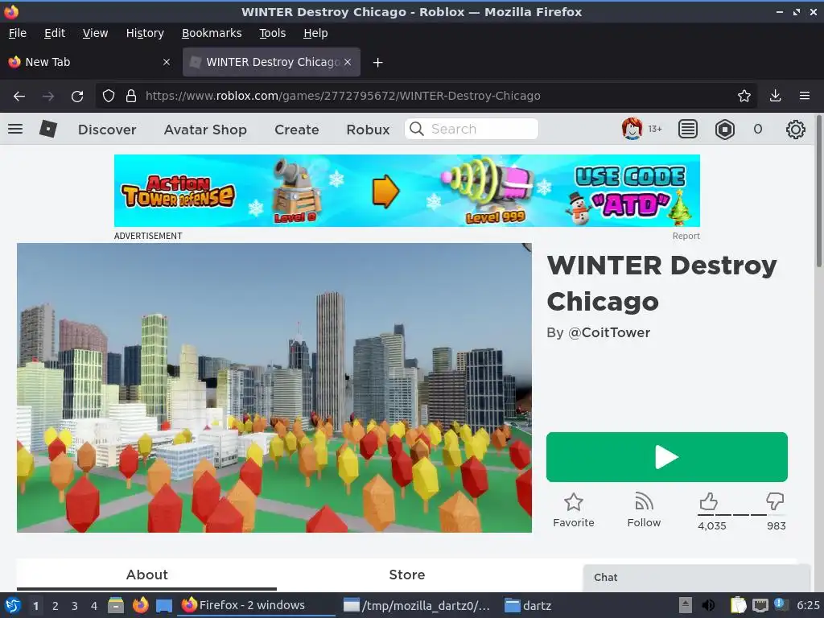Launch Firefox from the taskbar icon
The height and width of the screenshot is (618, 824).
coord(140,605)
